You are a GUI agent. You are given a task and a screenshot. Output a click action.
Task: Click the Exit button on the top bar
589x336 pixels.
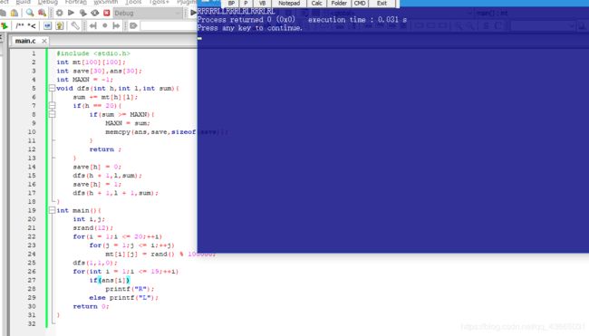point(381,3)
